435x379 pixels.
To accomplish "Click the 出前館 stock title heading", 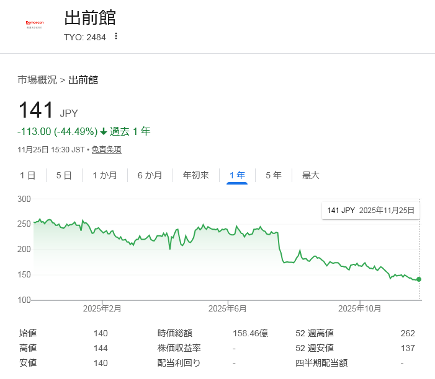I will [x=90, y=18].
